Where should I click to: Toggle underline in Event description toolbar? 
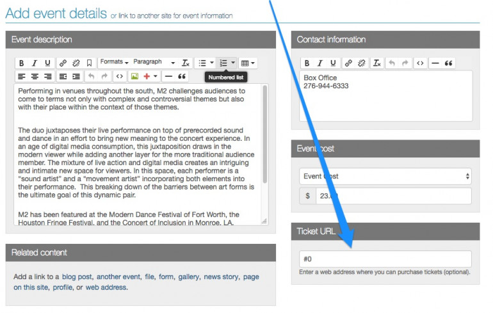(x=47, y=63)
